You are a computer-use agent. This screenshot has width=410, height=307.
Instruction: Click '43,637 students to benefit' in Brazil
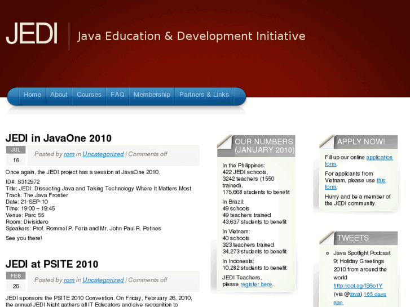[254, 222]
